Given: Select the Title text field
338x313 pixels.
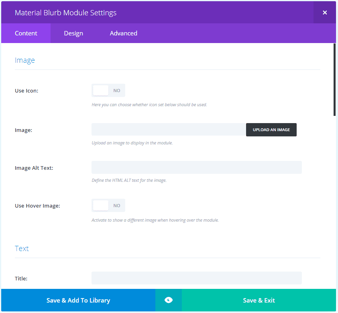Looking at the screenshot, I should click(x=196, y=278).
